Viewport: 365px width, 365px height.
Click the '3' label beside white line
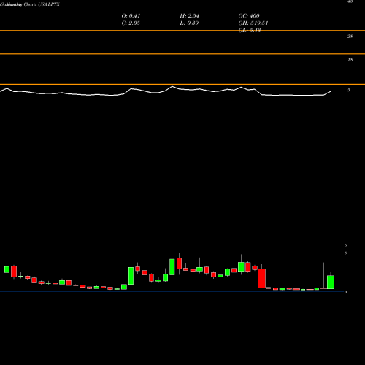(x=349, y=90)
